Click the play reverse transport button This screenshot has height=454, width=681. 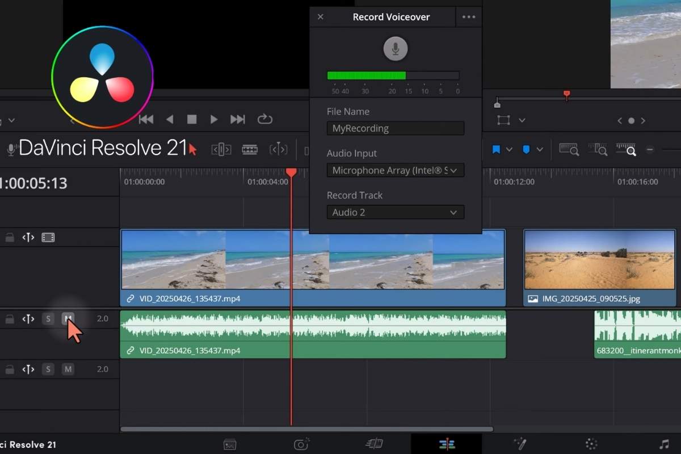(169, 119)
